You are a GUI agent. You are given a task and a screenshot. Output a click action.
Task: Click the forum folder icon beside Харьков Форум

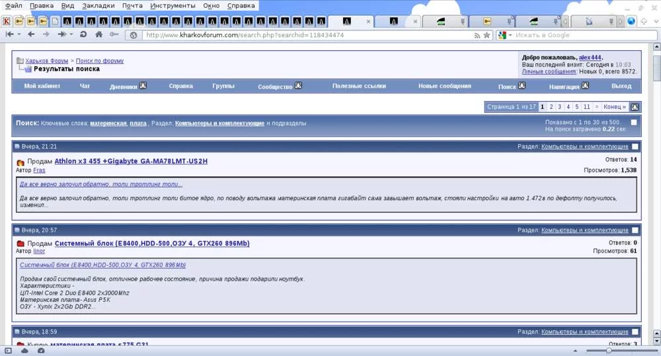coord(20,61)
